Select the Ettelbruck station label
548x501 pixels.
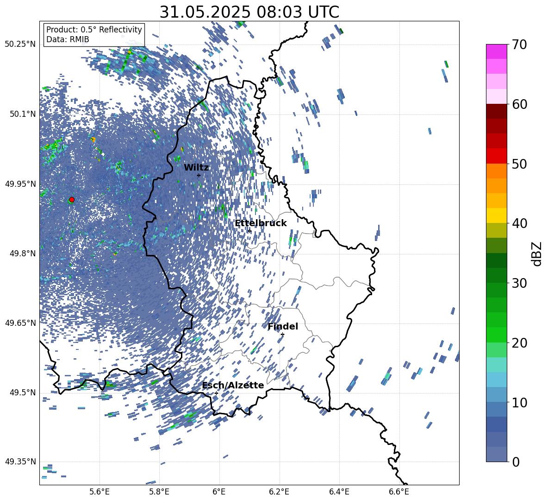tap(261, 223)
